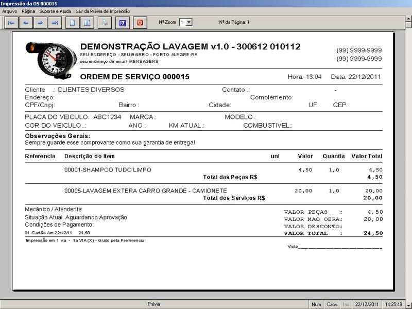Click the Ins indicator in status bar

point(346,304)
